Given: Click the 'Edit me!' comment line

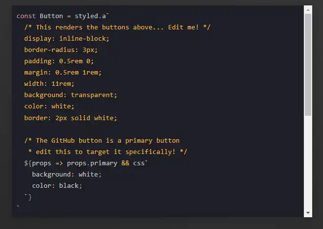Looking at the screenshot, I should point(117,27).
